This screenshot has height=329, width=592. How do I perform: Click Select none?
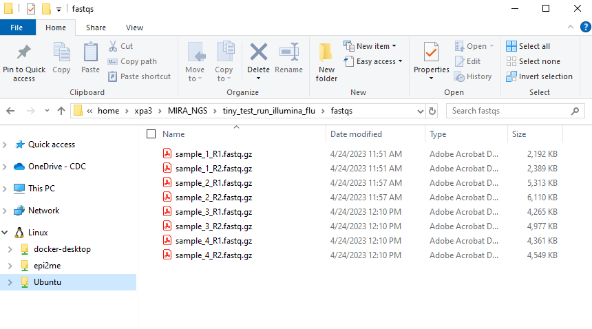pos(533,61)
